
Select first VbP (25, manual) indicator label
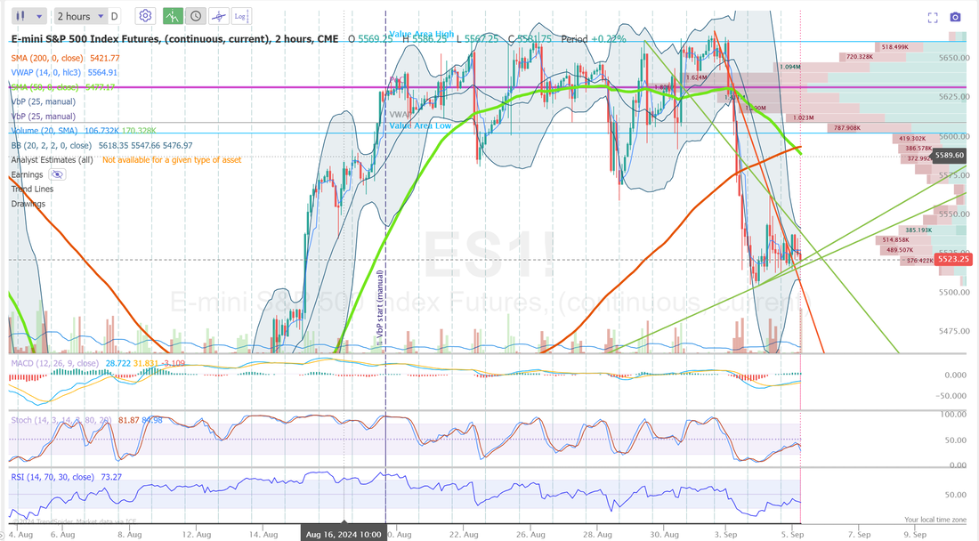click(x=43, y=101)
